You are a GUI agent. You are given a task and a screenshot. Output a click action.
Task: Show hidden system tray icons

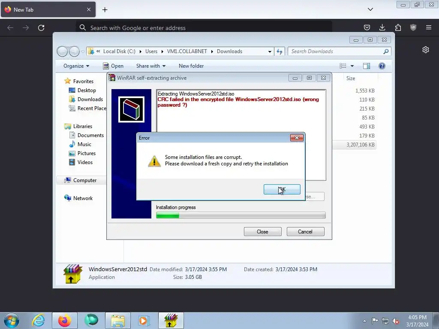364,321
